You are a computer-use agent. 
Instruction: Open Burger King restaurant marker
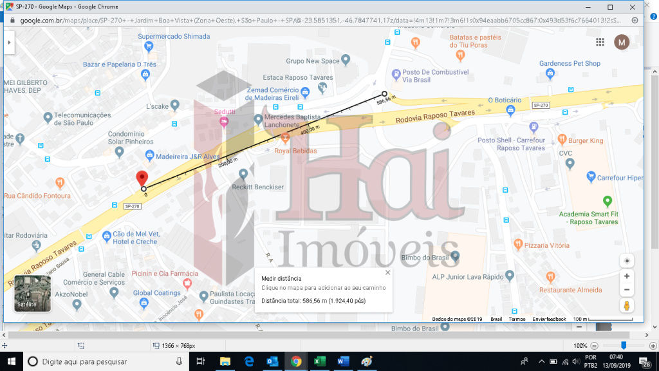(562, 139)
